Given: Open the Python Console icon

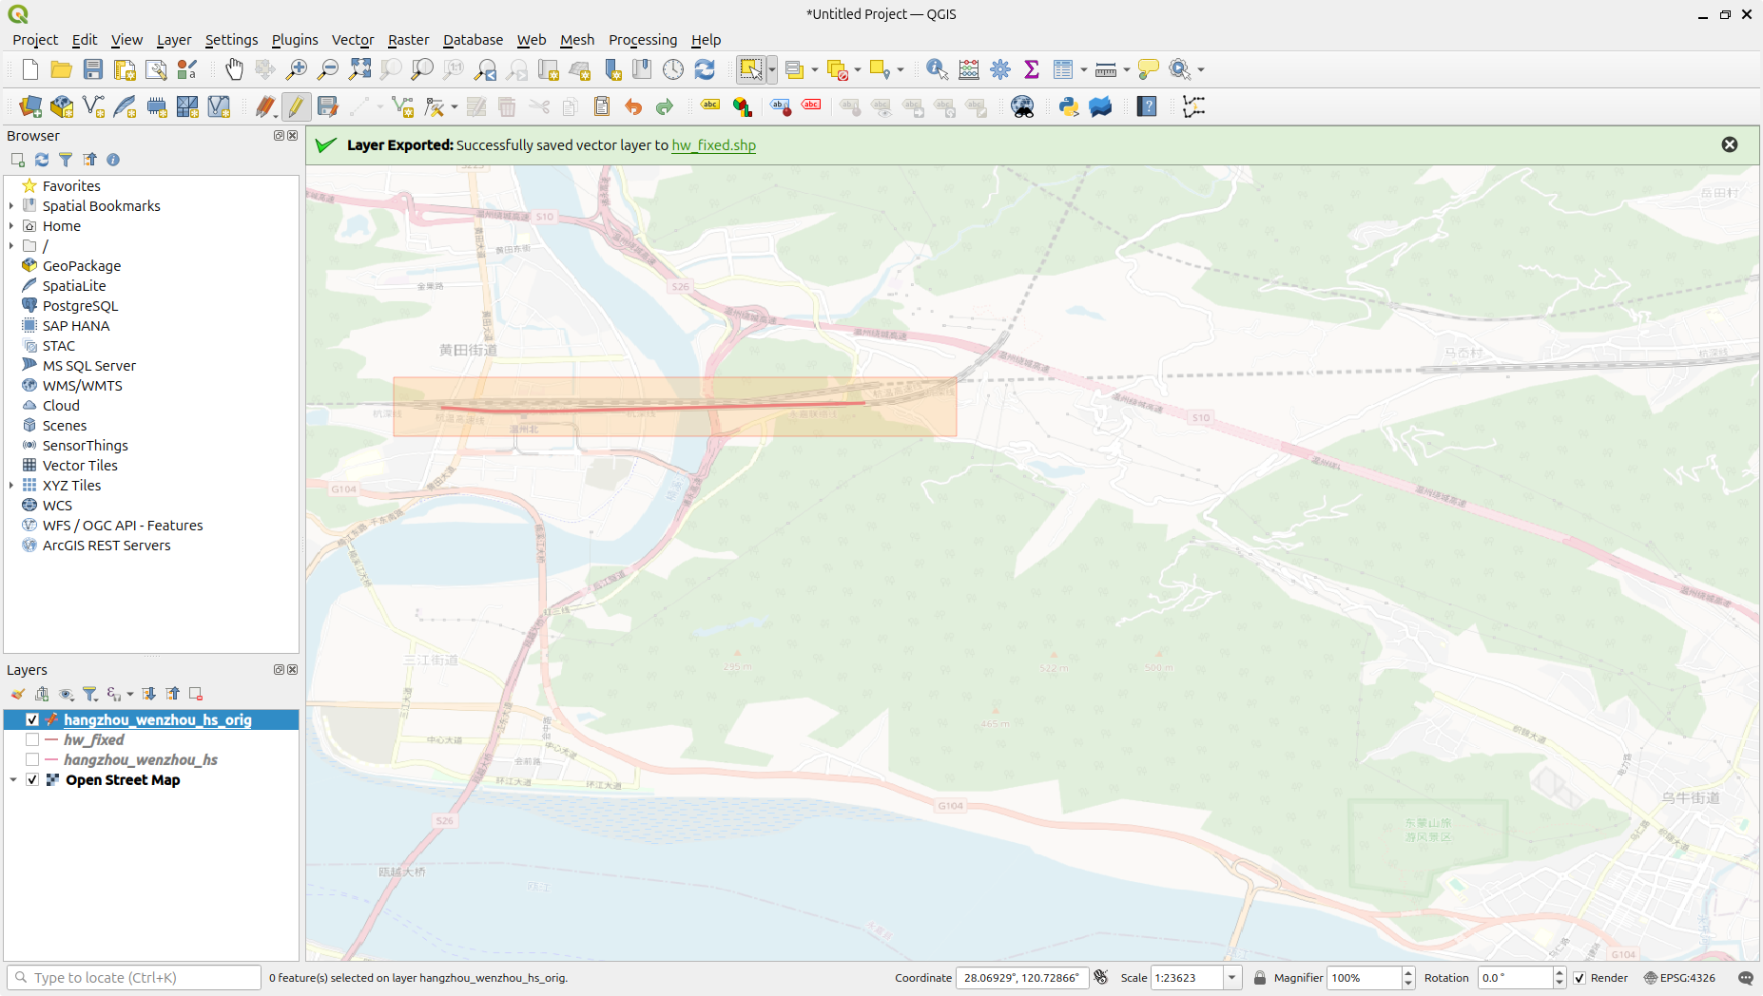Looking at the screenshot, I should [1069, 106].
